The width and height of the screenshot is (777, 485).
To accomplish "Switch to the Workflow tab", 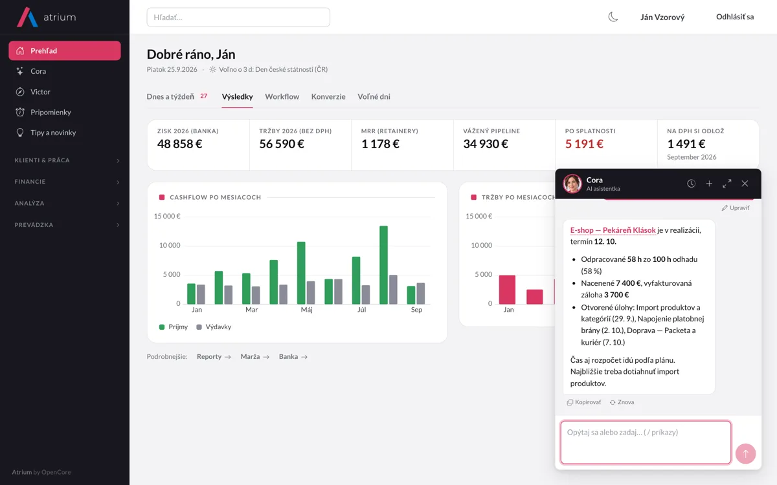I will 282,96.
